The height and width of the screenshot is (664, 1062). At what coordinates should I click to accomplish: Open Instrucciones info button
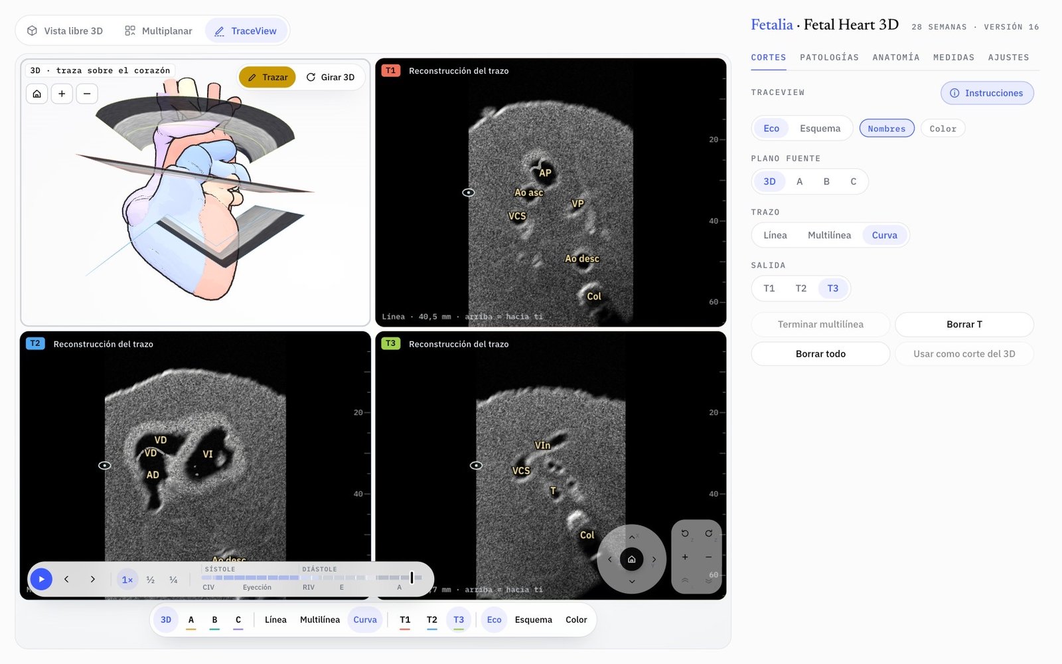(x=987, y=93)
